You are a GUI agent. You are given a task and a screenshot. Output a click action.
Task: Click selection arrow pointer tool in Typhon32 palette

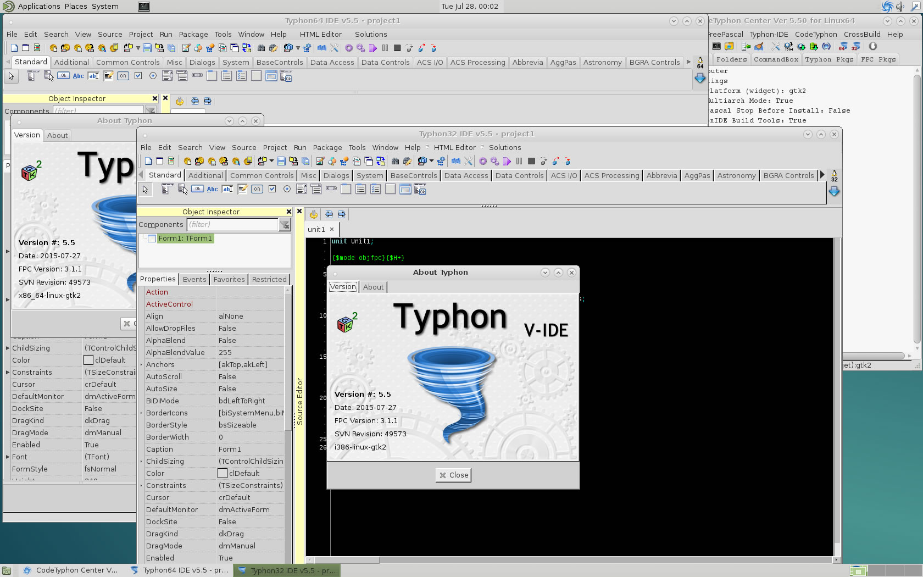click(x=145, y=190)
